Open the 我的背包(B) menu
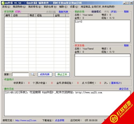 coord(35,7)
